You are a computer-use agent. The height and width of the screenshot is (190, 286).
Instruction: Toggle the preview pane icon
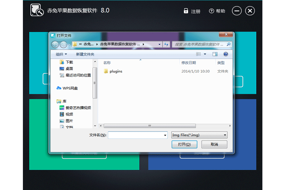(215, 54)
